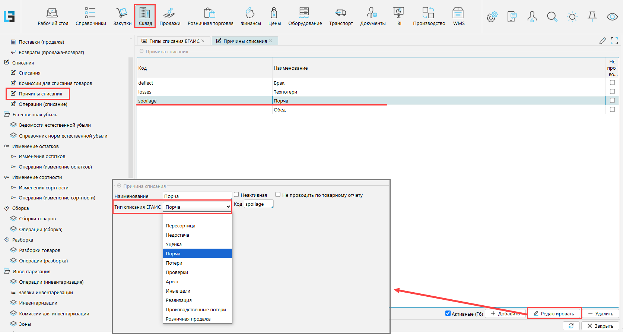Image resolution: width=623 pixels, height=334 pixels.
Task: Open settings gear icon in top toolbar
Action: coord(492,17)
